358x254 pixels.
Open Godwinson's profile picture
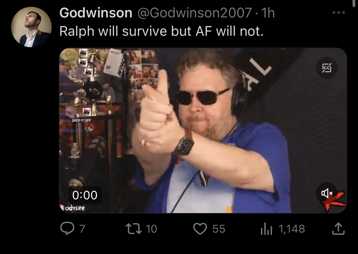[31, 27]
